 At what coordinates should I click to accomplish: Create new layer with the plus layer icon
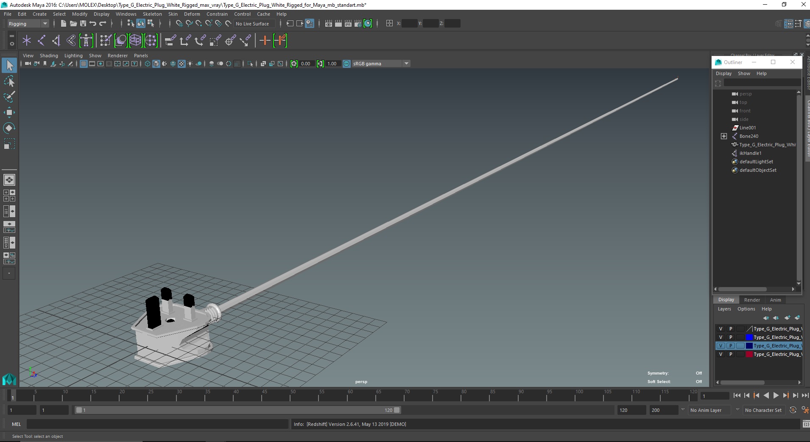click(788, 318)
